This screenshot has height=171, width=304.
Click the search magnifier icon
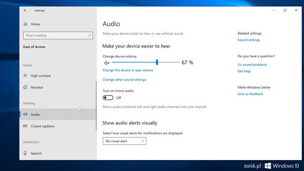tap(89, 36)
